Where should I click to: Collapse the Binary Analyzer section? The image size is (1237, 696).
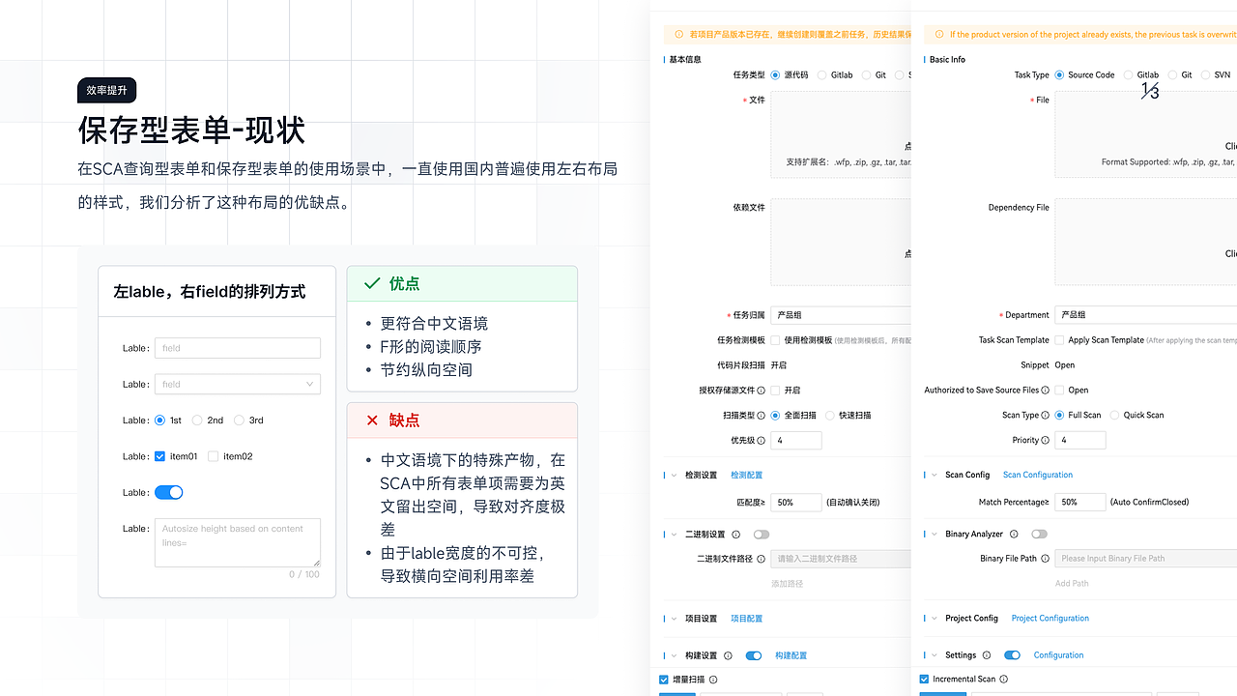click(935, 535)
